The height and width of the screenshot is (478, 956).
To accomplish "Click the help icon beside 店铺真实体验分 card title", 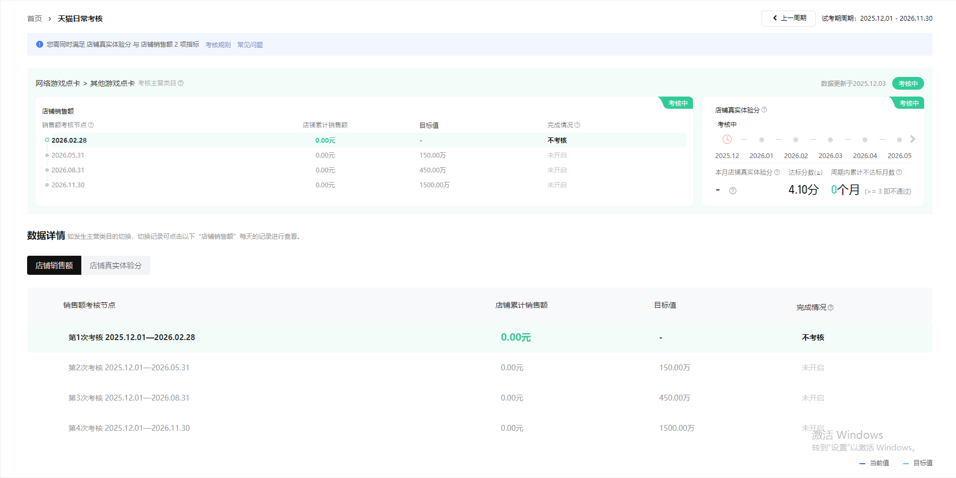I will (764, 110).
